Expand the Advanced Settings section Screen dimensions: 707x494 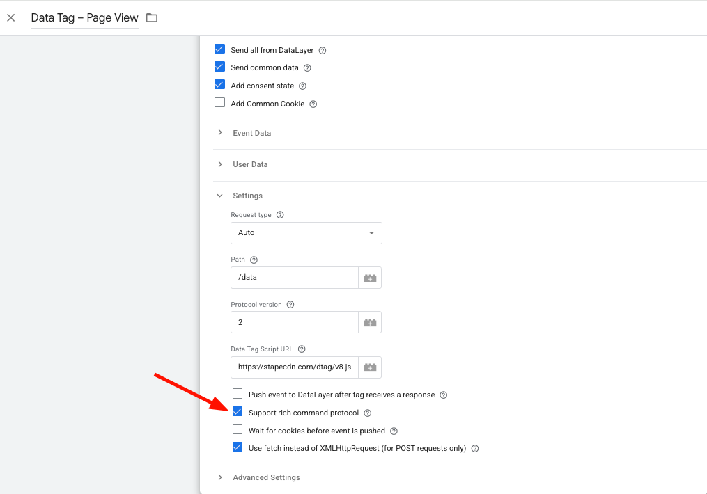(x=266, y=477)
